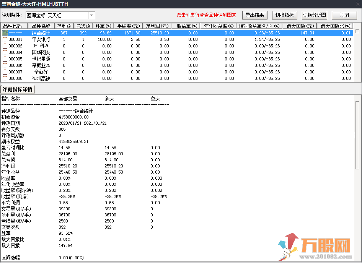
Task: Click the 导出结果 export button
Action: pos(254,15)
